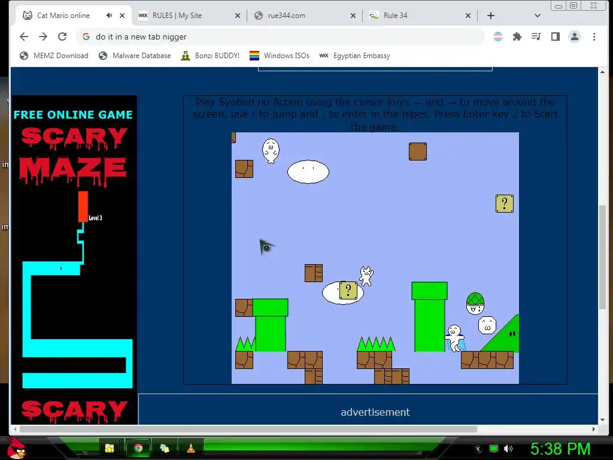613x460 pixels.
Task: Open the Windows ISOs bookmark
Action: click(280, 56)
